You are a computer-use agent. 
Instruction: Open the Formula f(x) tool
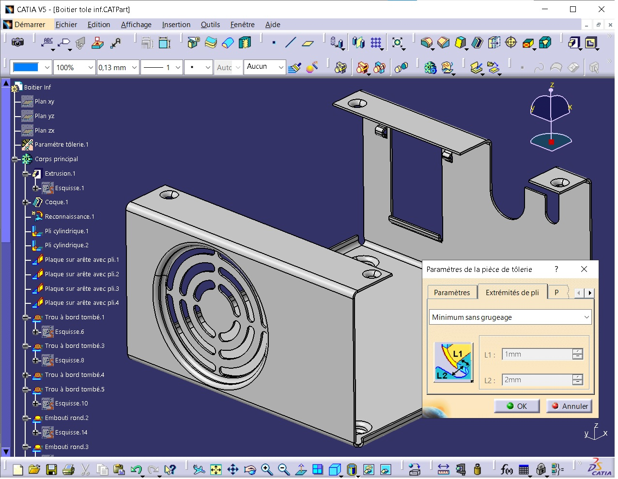point(507,469)
